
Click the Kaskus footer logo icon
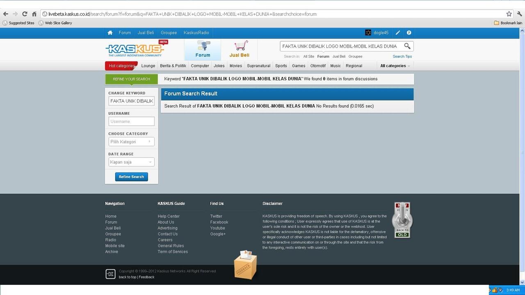click(110, 274)
